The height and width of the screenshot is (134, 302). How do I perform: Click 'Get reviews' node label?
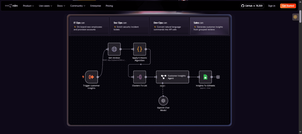coord(114,58)
